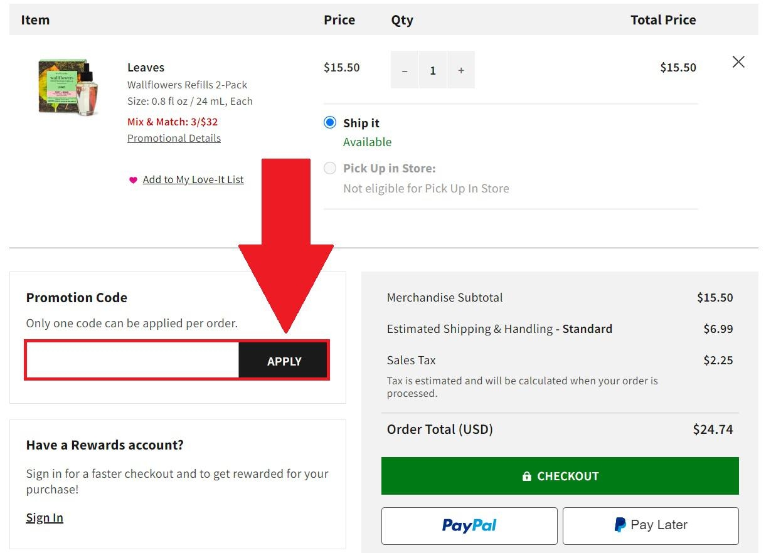This screenshot has width=776, height=553.
Task: Click the PayPal logo in Pay Later
Action: pos(620,525)
